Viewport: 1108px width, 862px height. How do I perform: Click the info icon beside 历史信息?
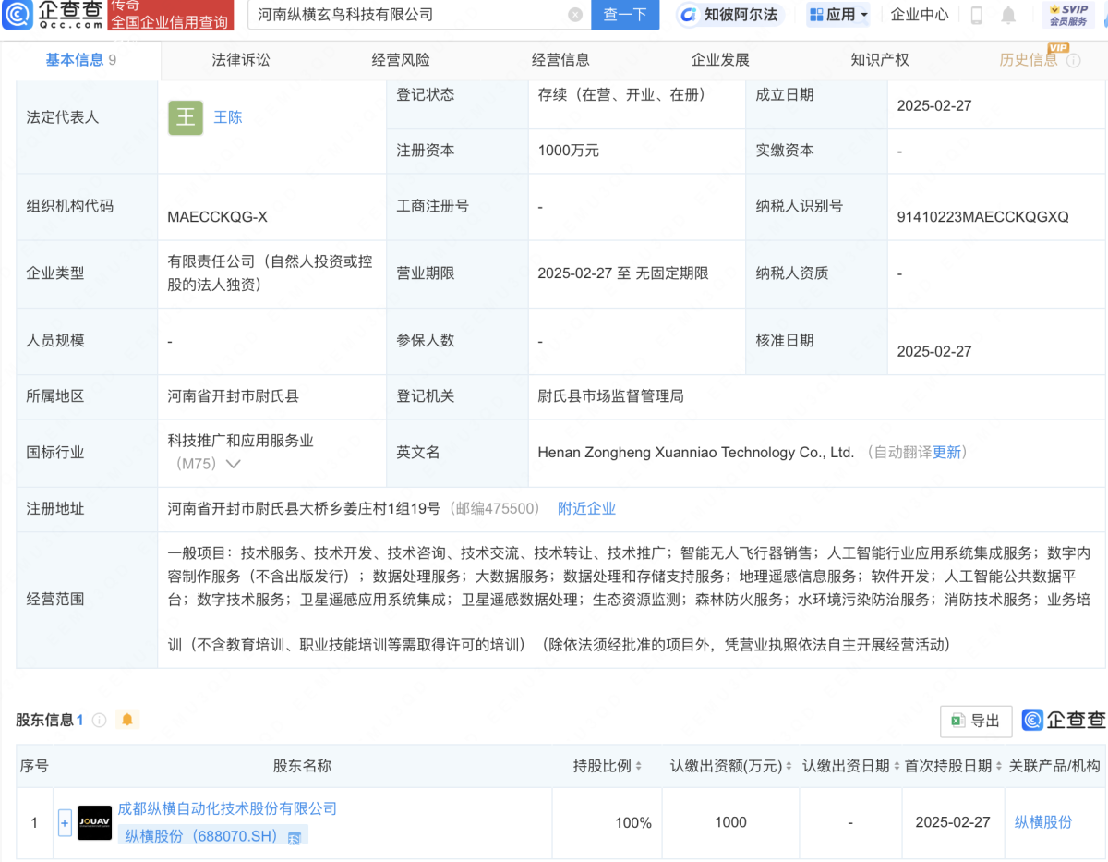point(1073,61)
